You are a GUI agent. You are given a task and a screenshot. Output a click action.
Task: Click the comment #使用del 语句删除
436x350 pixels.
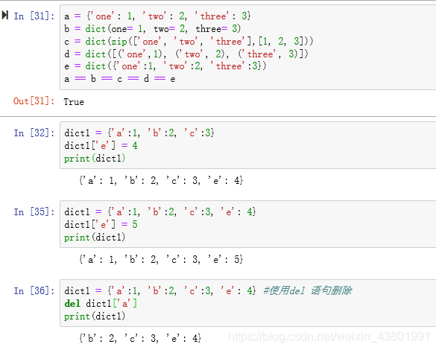pyautogui.click(x=308, y=290)
